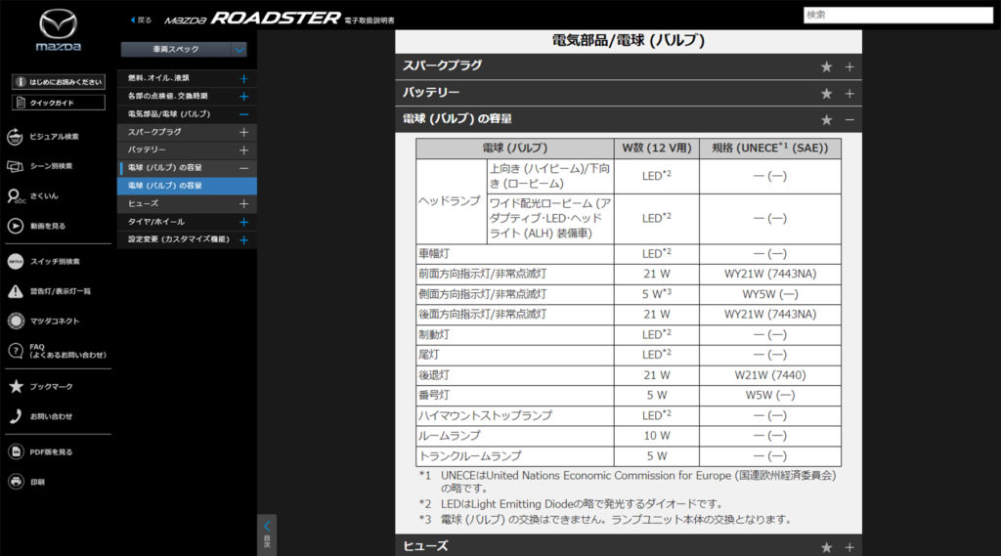Expand ヒューズ content section plus

(849, 548)
